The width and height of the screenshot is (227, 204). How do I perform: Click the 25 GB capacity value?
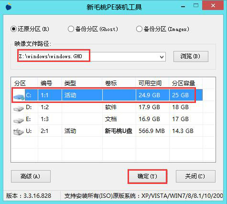pyautogui.click(x=180, y=95)
